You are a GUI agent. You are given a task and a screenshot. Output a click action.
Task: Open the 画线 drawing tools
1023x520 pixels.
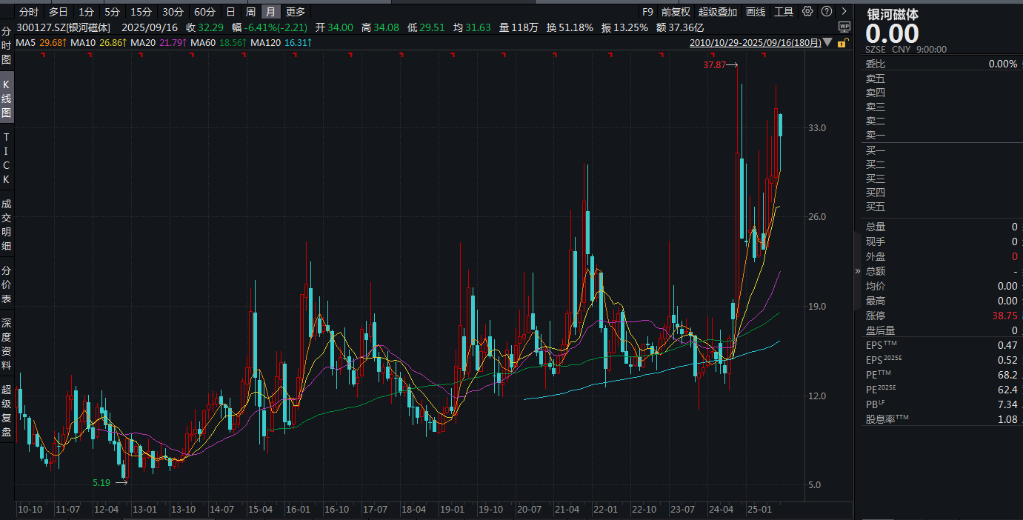(x=756, y=12)
